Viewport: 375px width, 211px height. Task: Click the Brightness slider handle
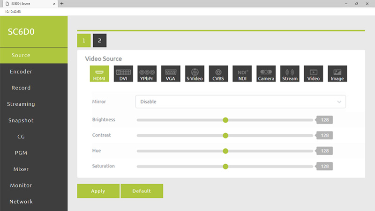point(225,120)
